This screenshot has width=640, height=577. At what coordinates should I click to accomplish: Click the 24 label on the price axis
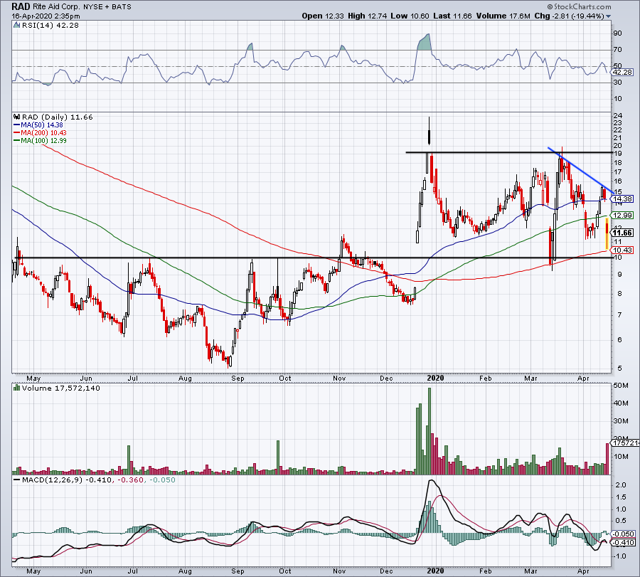click(x=618, y=115)
